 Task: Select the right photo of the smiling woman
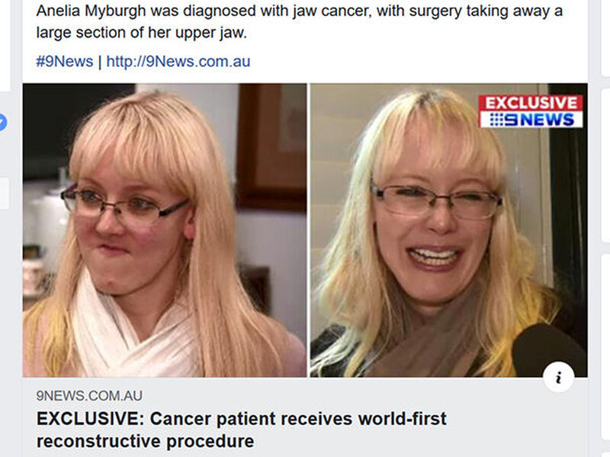pos(448,230)
